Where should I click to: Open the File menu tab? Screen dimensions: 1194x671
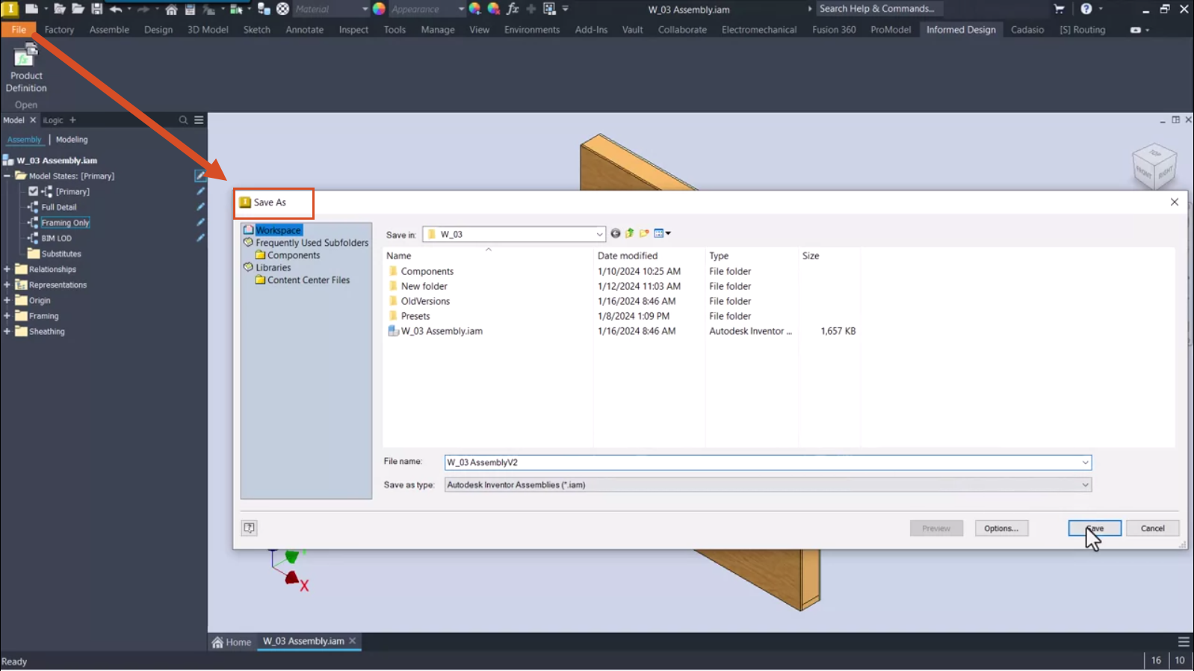click(x=19, y=30)
